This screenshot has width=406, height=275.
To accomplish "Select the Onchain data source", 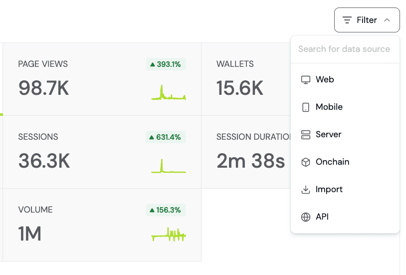I will [x=345, y=162].
